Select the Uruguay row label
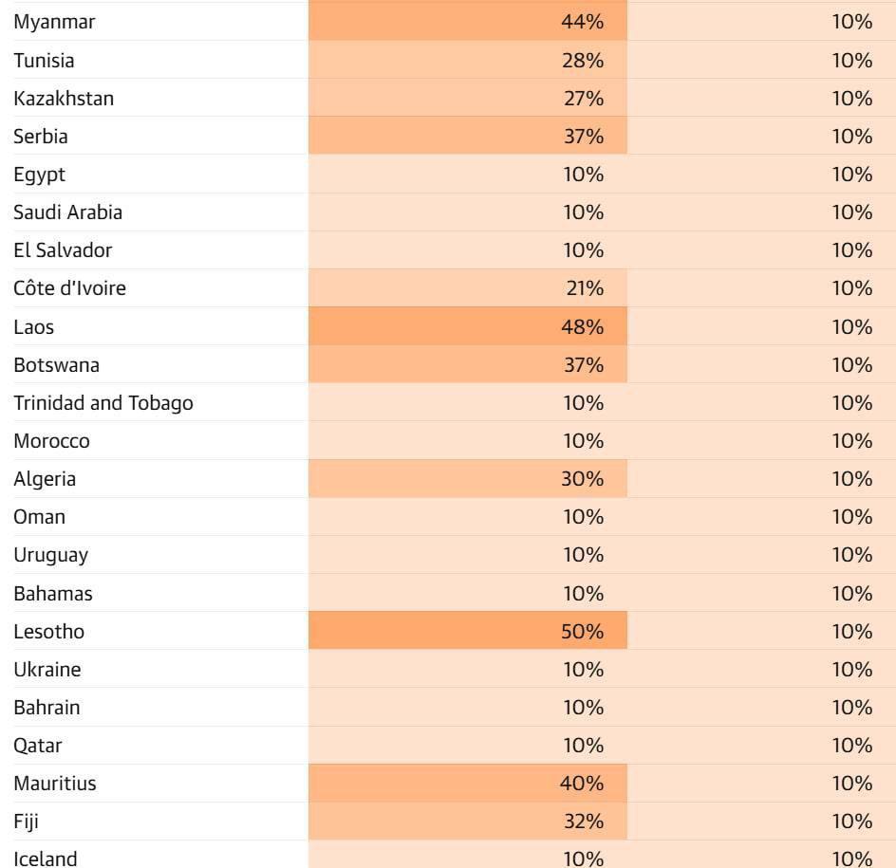The image size is (896, 868). (x=50, y=555)
